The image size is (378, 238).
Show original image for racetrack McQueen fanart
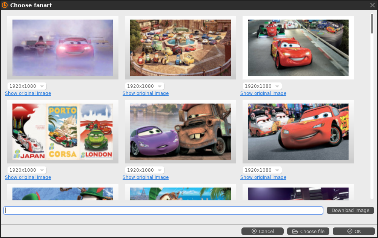pyautogui.click(x=263, y=93)
